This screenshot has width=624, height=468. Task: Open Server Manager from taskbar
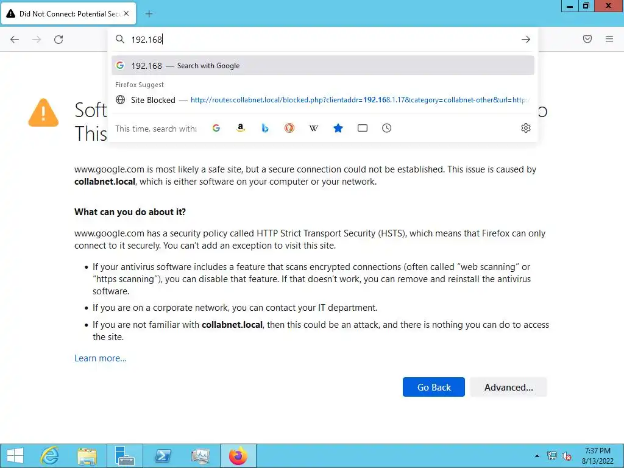tap(125, 456)
